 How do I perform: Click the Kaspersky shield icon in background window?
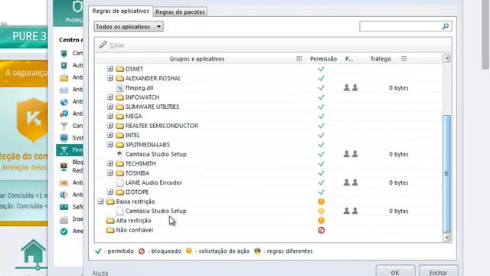(x=32, y=119)
